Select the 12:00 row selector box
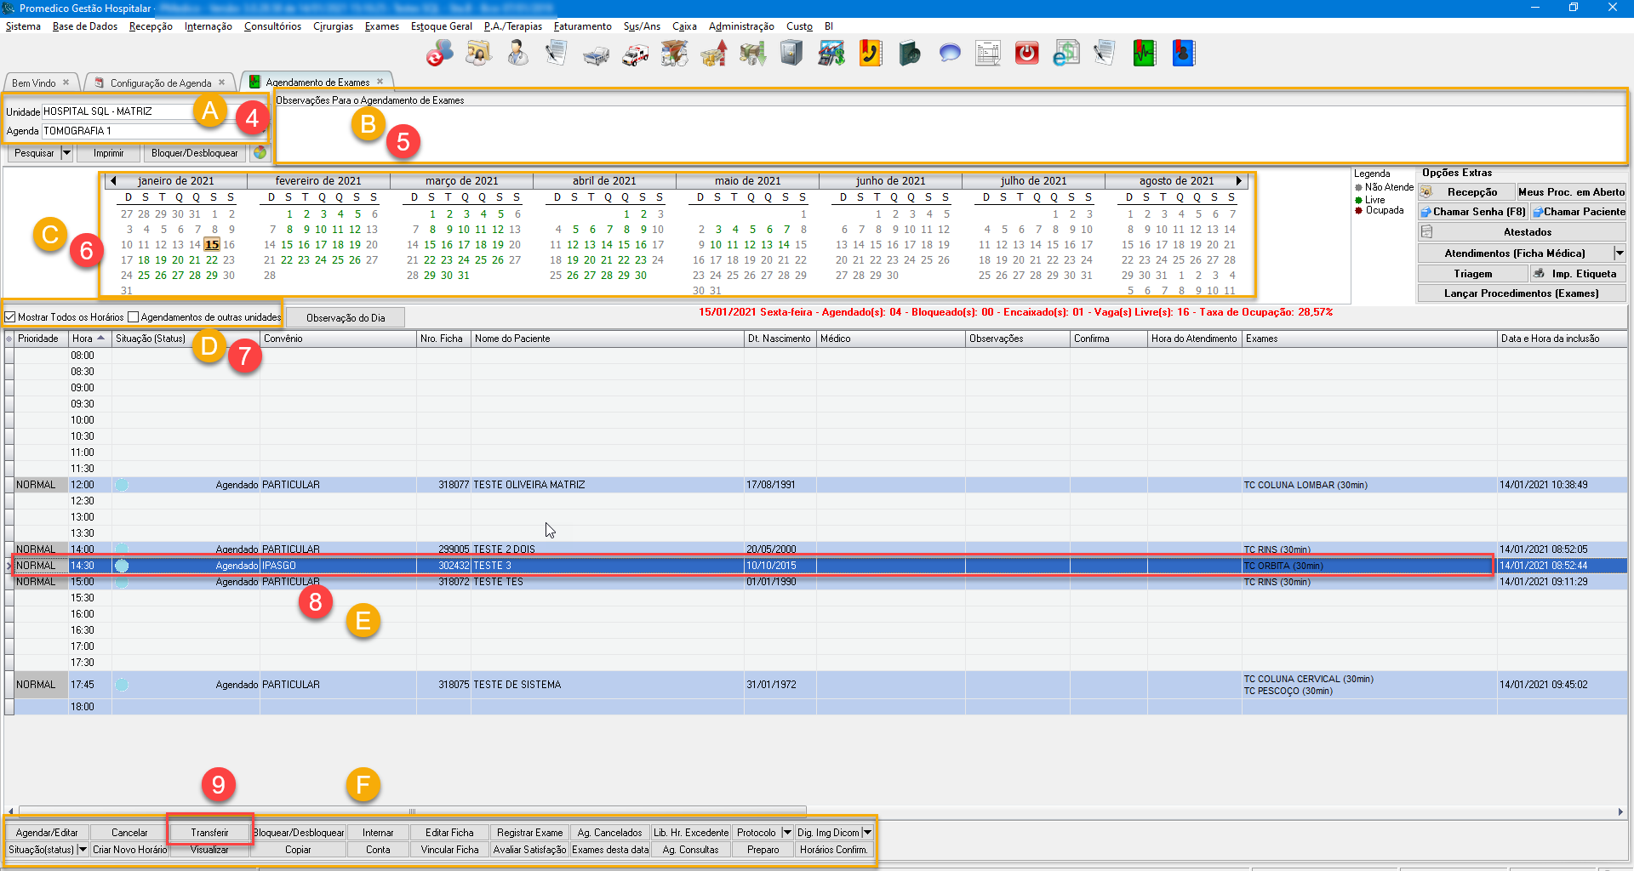This screenshot has height=871, width=1634. click(9, 485)
